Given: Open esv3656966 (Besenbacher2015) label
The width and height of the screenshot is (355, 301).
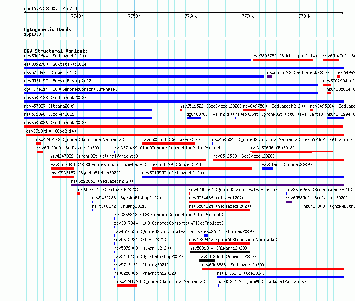Looking at the screenshot, I should click(x=319, y=190).
